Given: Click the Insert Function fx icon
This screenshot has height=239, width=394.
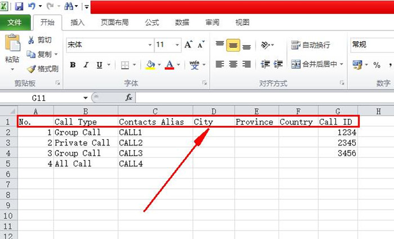Looking at the screenshot, I should coord(128,98).
